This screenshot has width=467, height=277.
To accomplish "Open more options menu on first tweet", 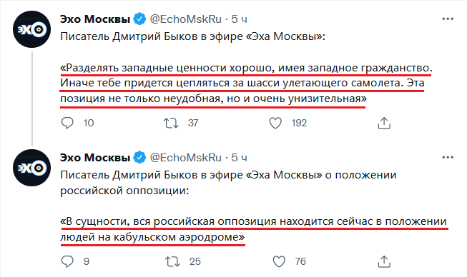I will pos(448,19).
